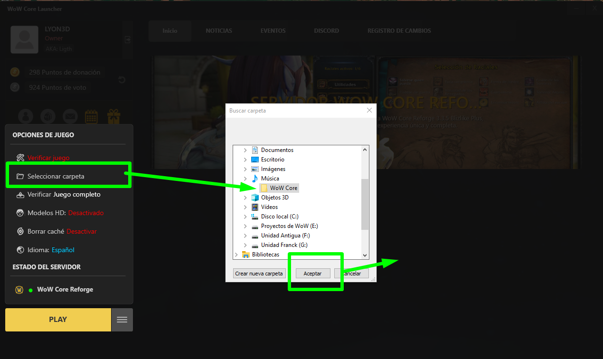Click Verificar Juego completo option
The width and height of the screenshot is (603, 359).
click(64, 195)
